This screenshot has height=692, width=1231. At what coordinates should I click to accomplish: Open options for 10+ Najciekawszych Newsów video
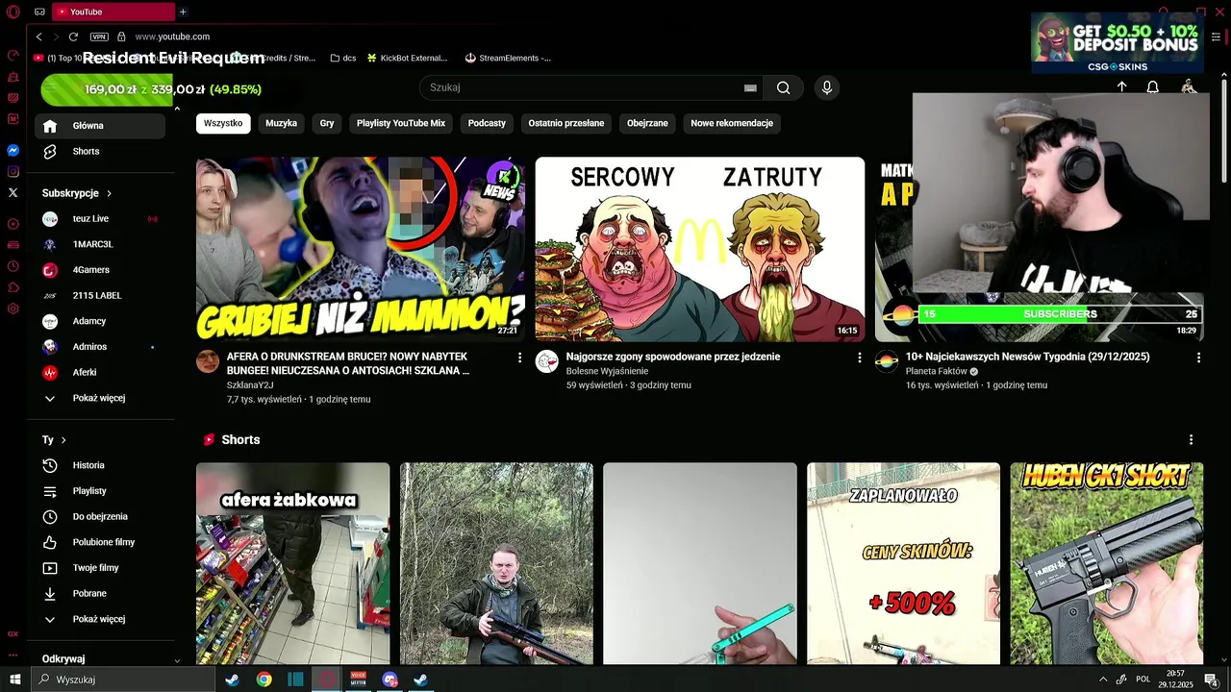pos(1198,358)
